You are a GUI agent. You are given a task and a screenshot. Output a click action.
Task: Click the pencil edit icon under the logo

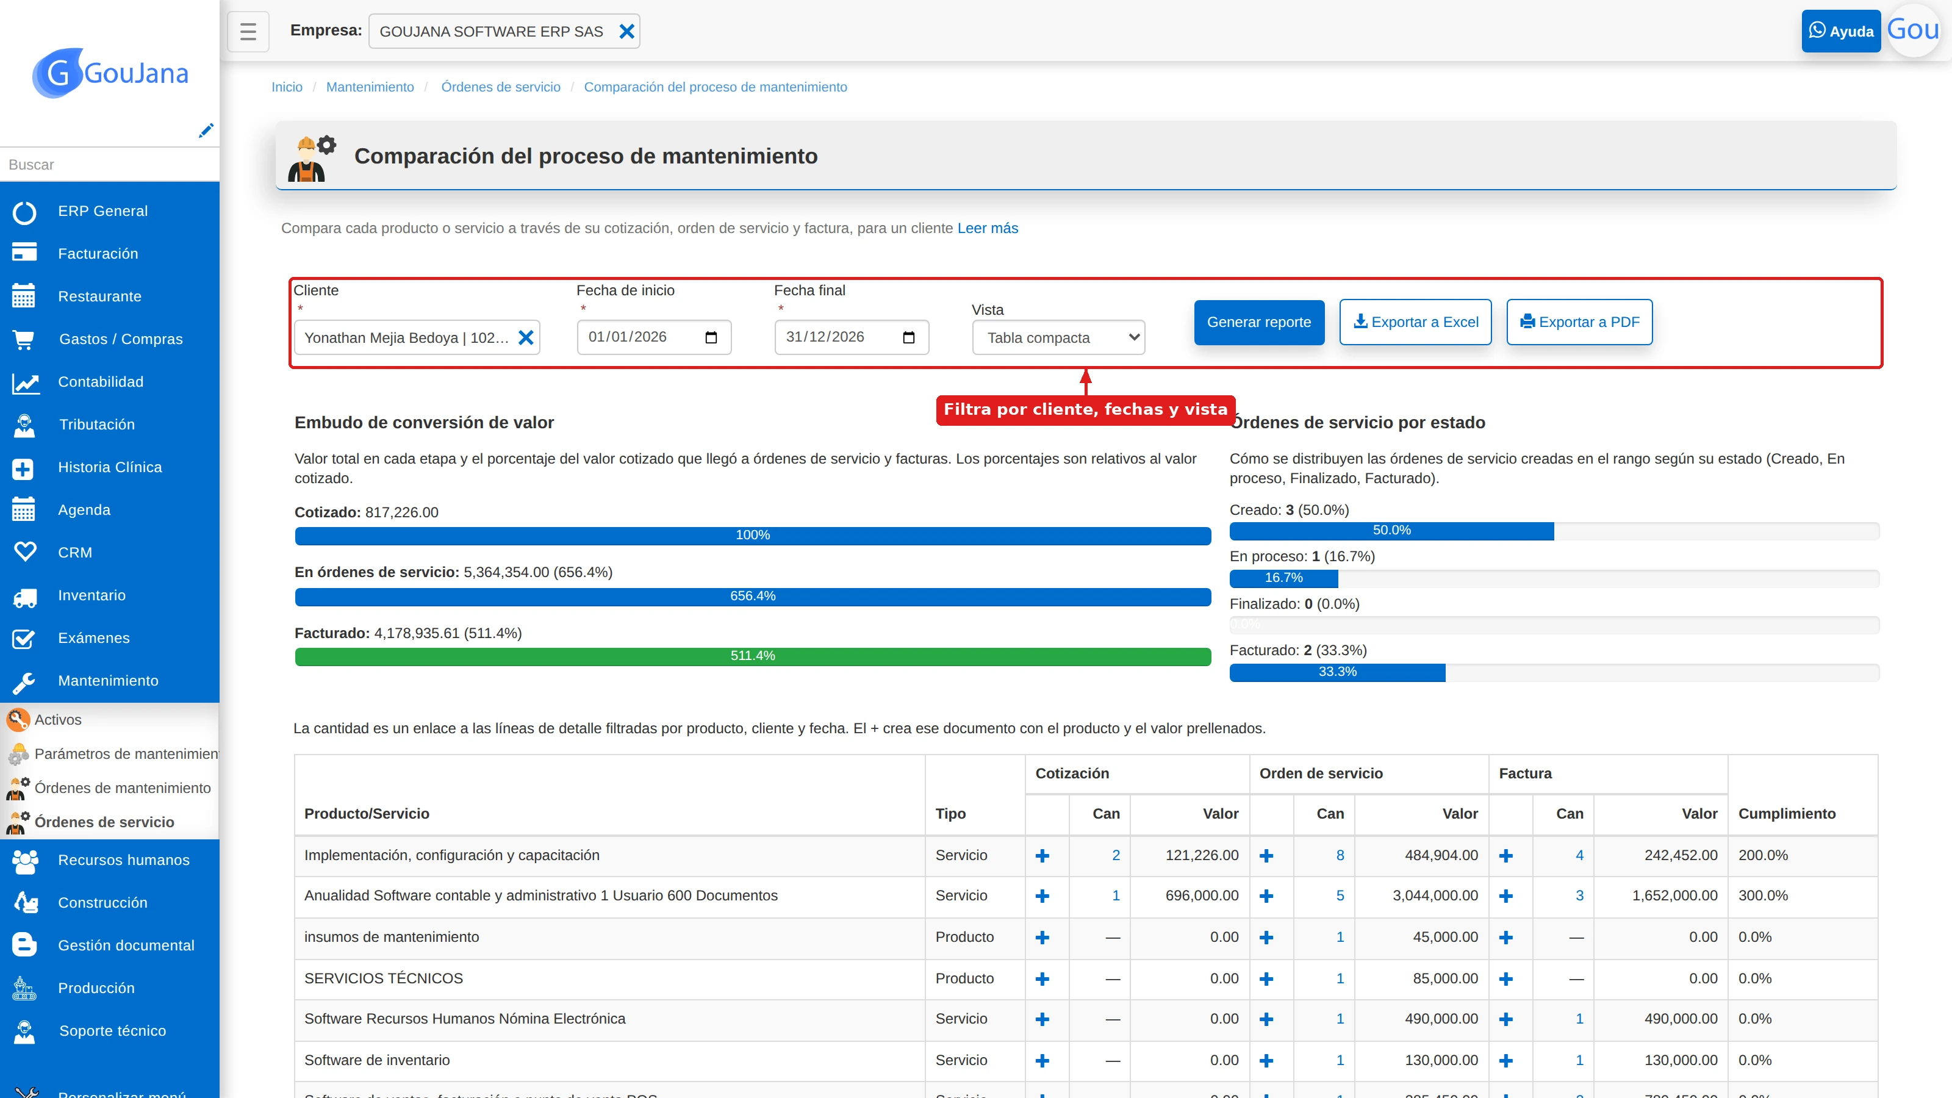tap(206, 131)
